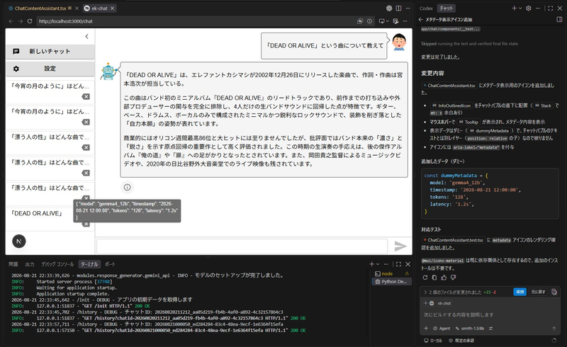Open the omith-1.5.9b model picker
Image resolution: width=567 pixels, height=347 pixels.
tap(470, 328)
